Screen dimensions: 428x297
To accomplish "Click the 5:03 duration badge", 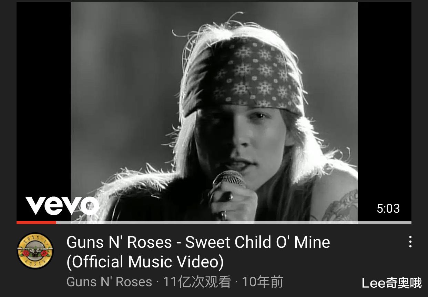I will pyautogui.click(x=388, y=208).
